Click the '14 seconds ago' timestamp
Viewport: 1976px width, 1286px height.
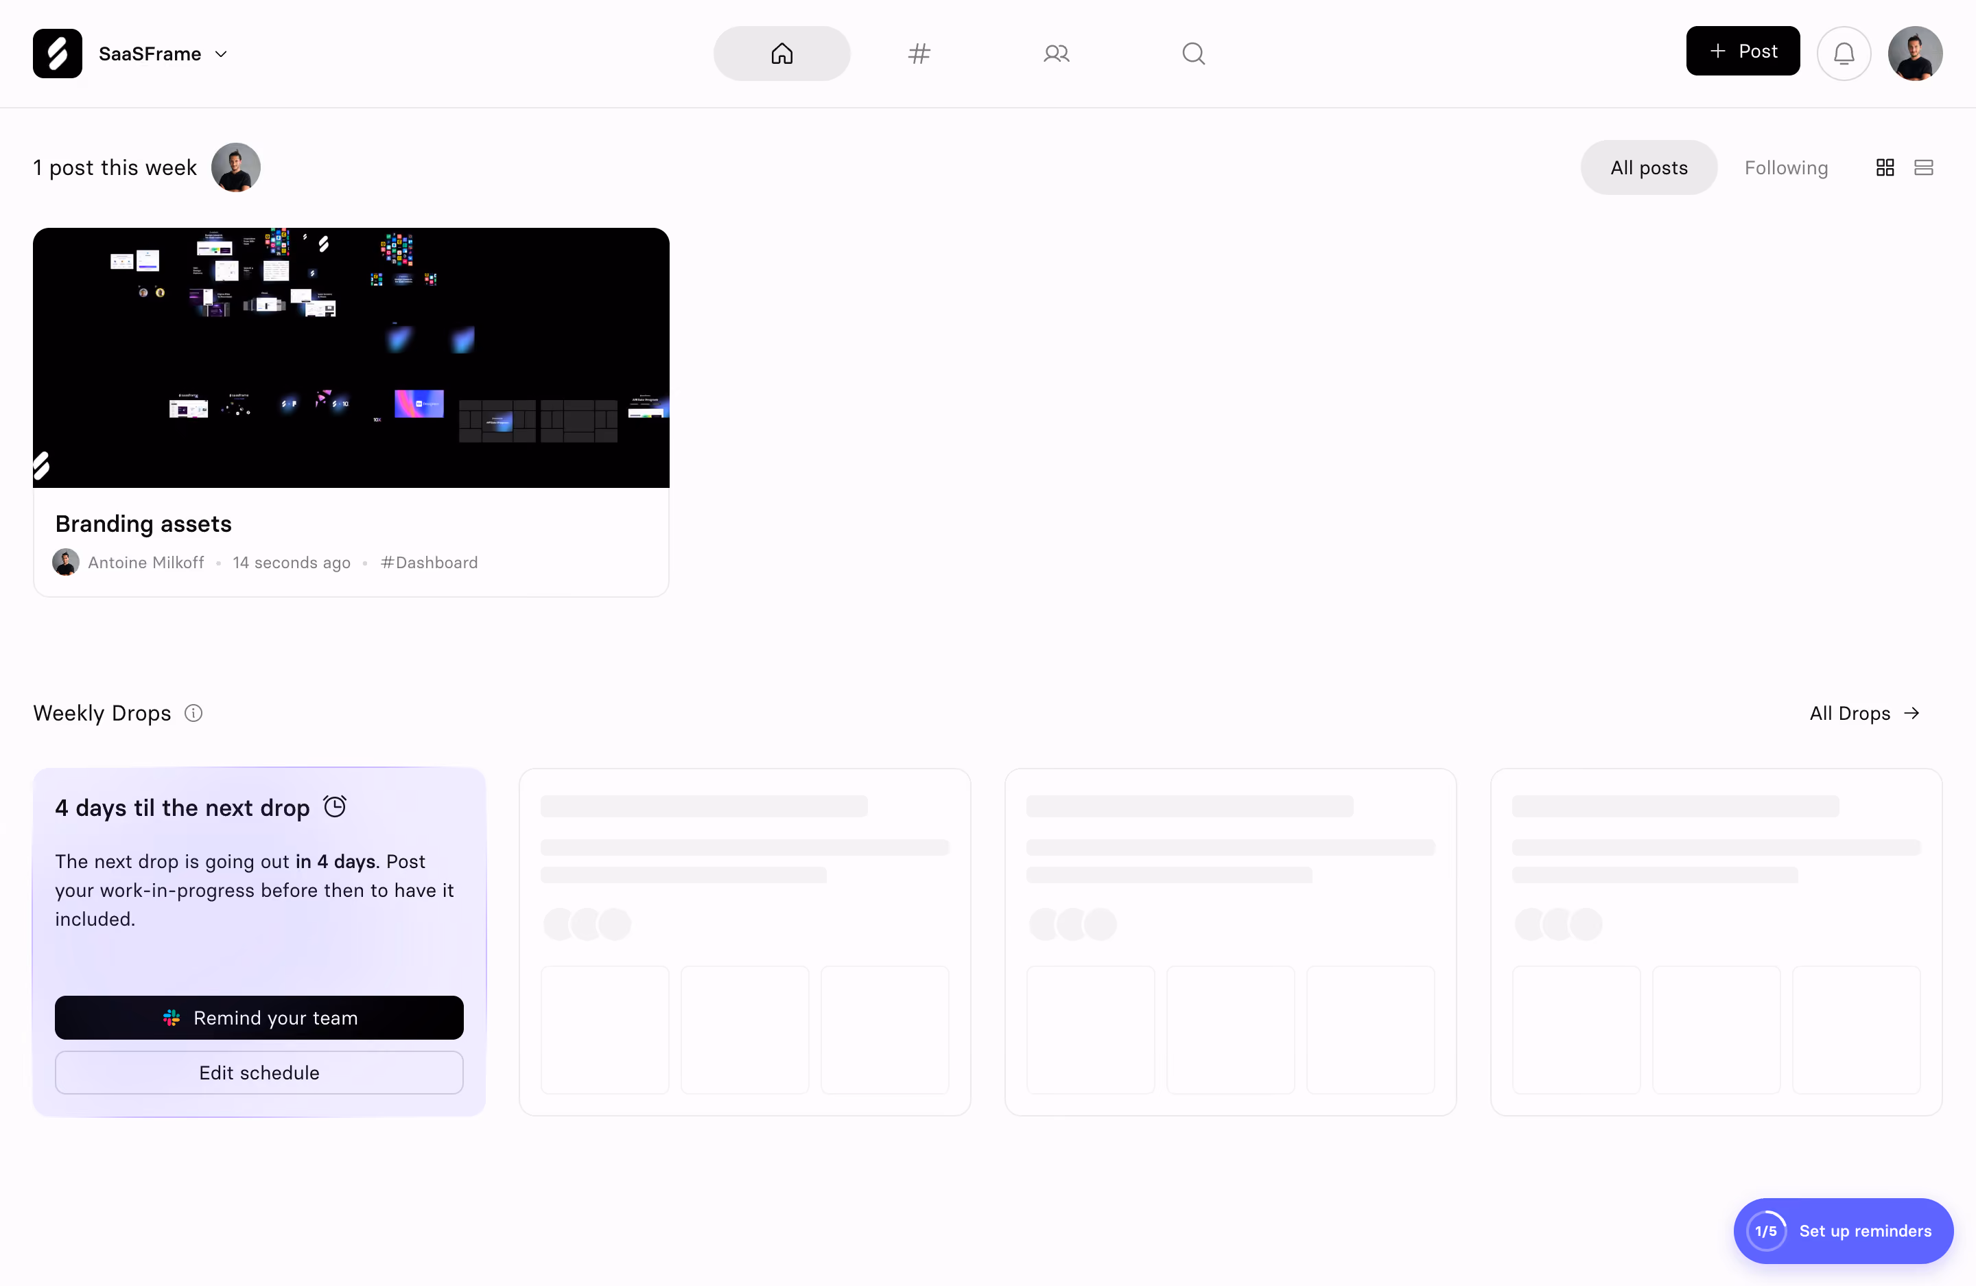coord(292,562)
